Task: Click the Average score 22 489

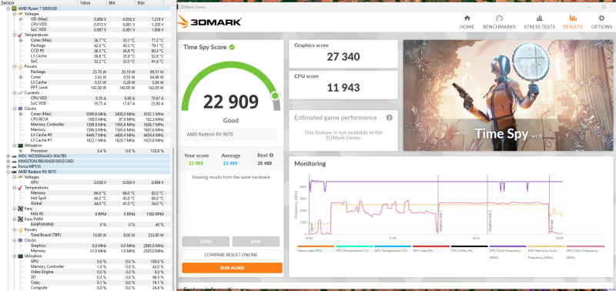Action: 230,163
